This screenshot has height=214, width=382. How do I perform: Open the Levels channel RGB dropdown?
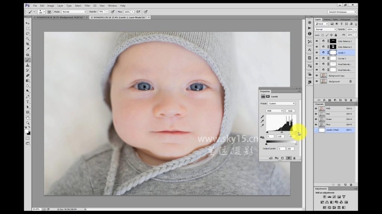point(275,111)
